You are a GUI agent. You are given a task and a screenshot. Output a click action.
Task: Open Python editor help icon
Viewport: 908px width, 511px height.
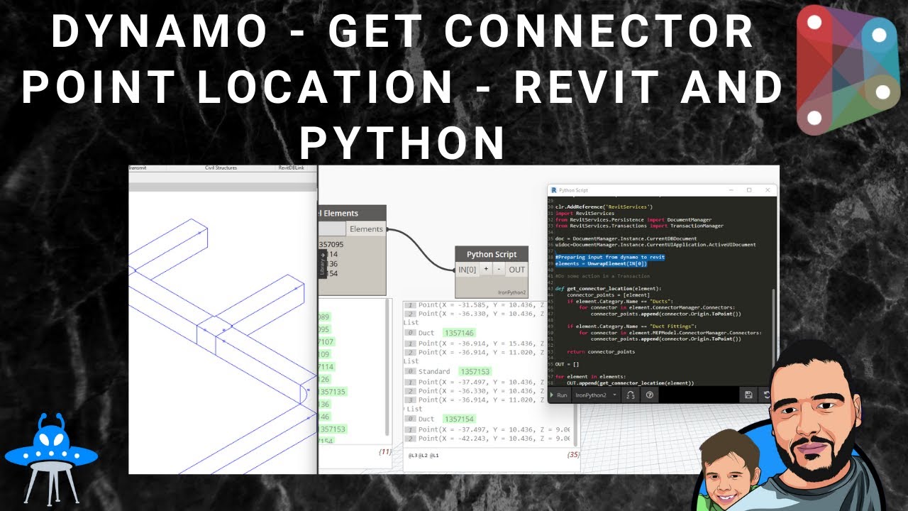click(x=649, y=395)
